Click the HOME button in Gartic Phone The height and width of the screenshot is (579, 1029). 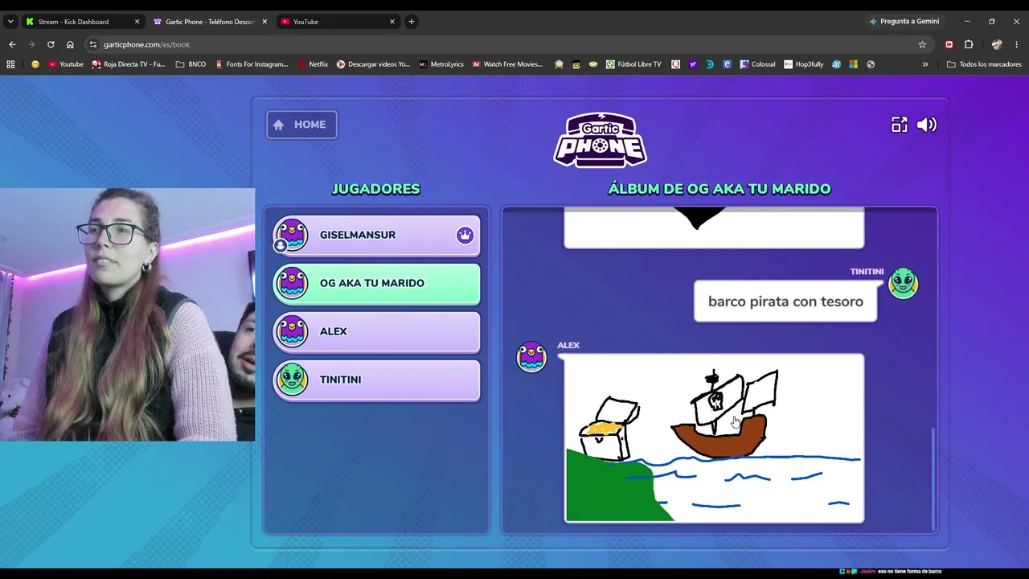point(301,125)
